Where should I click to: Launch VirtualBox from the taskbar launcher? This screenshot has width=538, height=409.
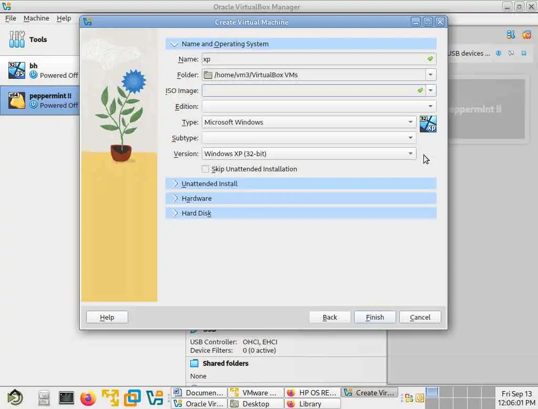pos(155,398)
